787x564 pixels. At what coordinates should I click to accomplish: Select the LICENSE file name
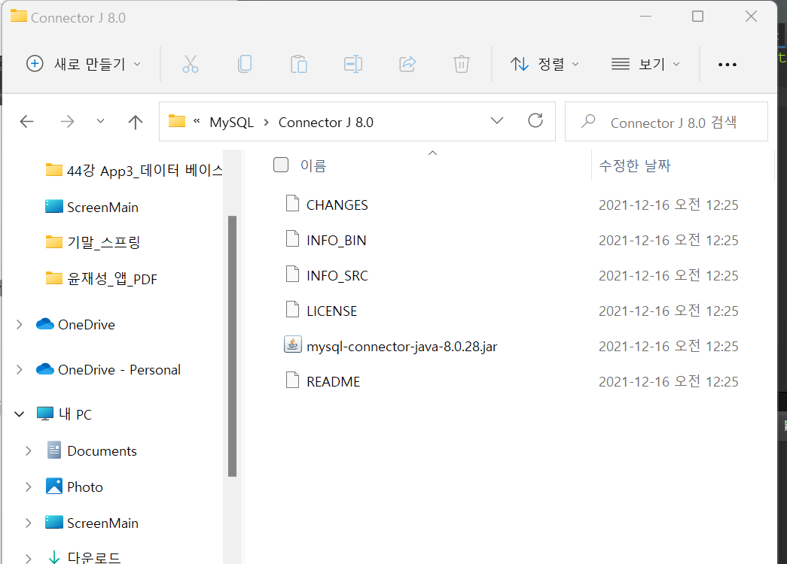332,311
